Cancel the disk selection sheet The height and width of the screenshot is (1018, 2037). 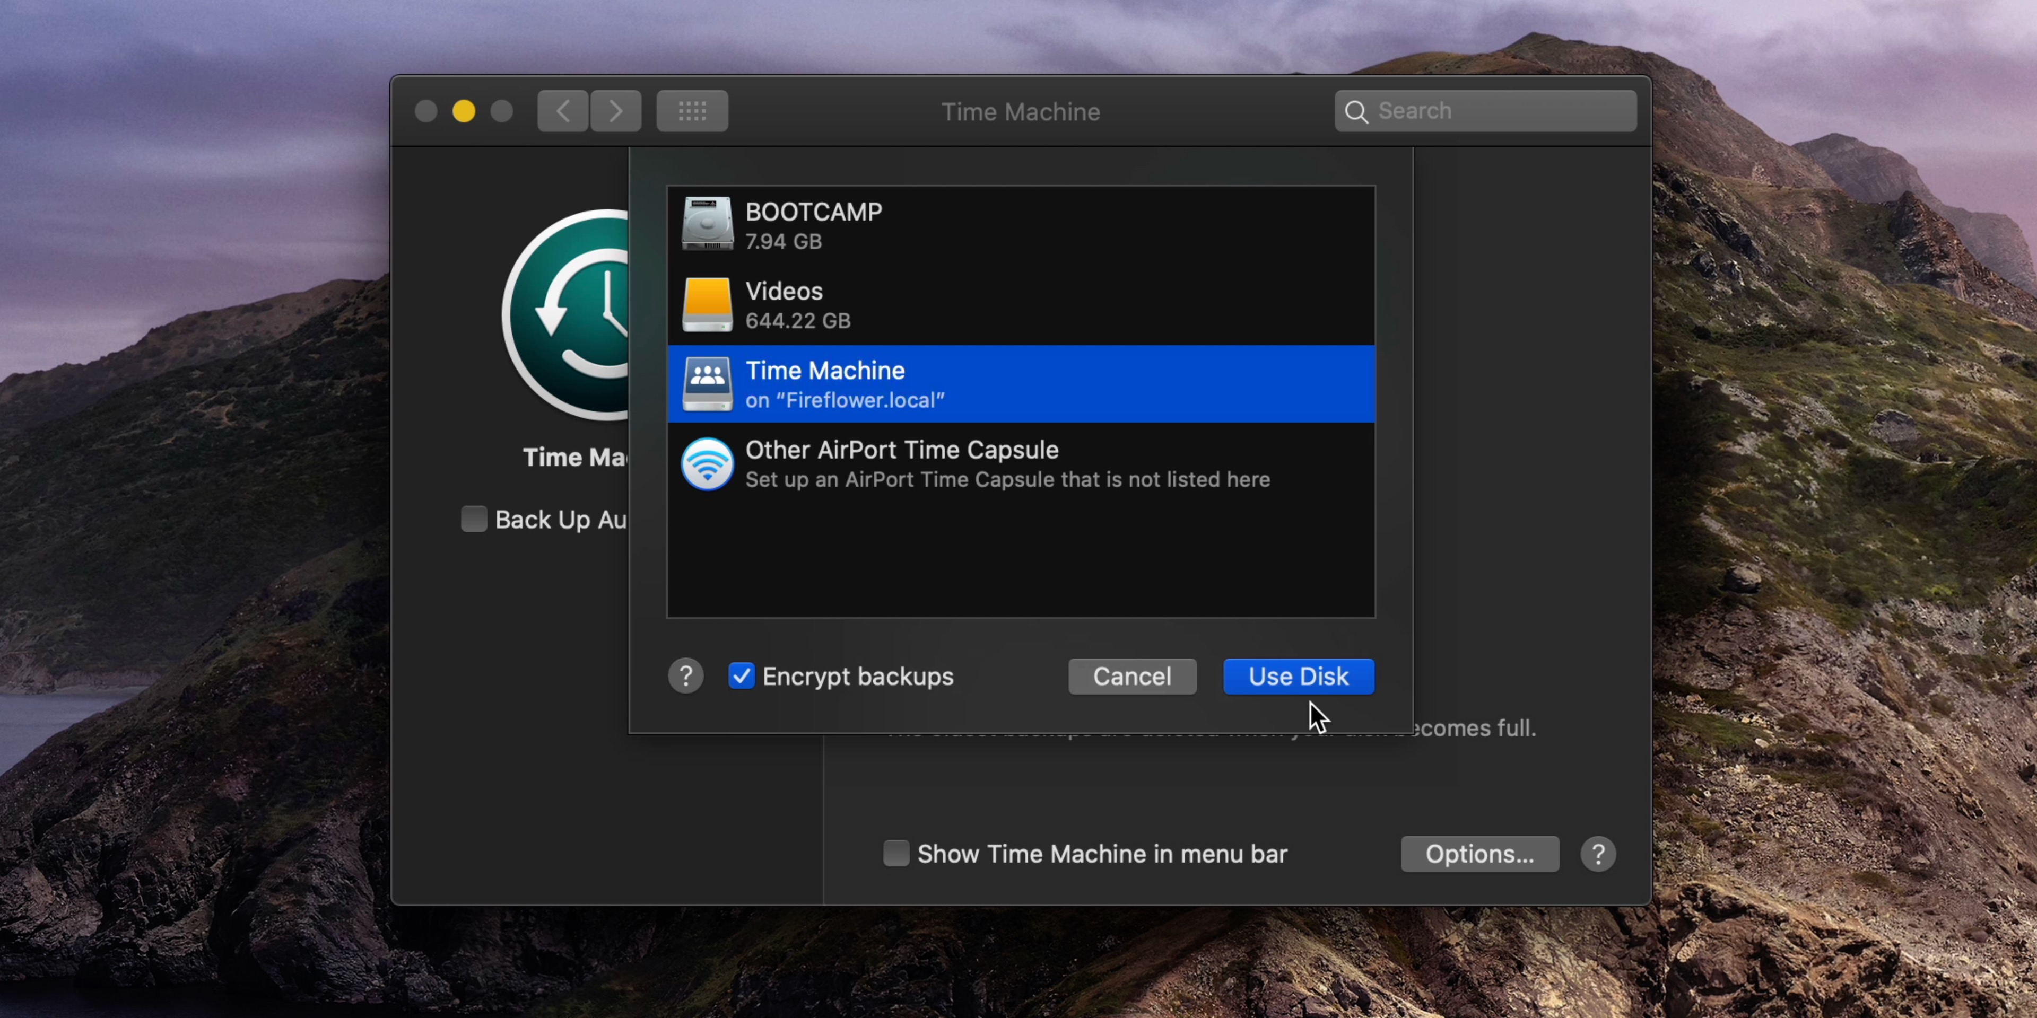[1131, 677]
